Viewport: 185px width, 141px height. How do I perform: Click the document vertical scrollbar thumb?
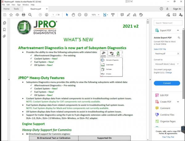[x=148, y=22]
